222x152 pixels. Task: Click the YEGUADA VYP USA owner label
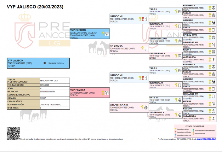pyautogui.click(x=56, y=63)
